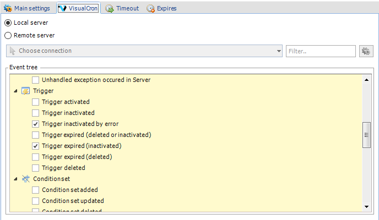This screenshot has height=220, width=379.
Task: Click the Filter text field
Action: [321, 51]
